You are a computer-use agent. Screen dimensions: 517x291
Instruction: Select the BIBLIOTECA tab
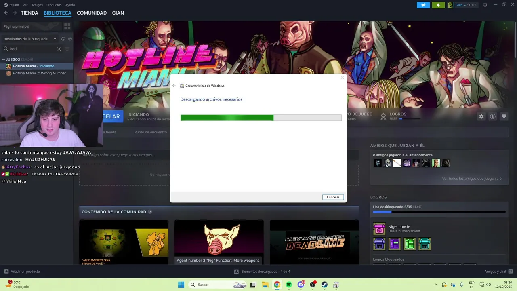coord(57,13)
